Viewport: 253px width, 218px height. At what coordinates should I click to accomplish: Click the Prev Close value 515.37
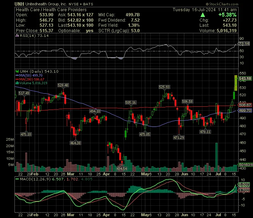pyautogui.click(x=47, y=31)
